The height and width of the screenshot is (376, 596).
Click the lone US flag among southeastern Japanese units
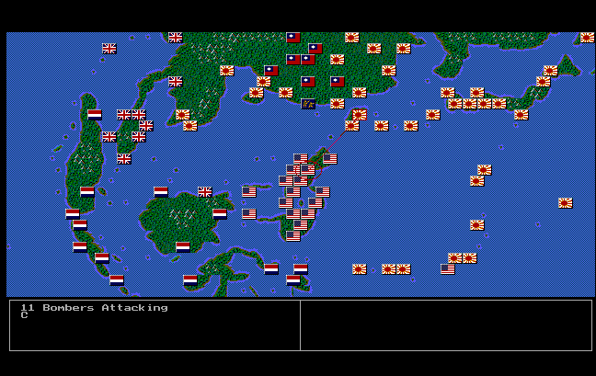point(448,269)
